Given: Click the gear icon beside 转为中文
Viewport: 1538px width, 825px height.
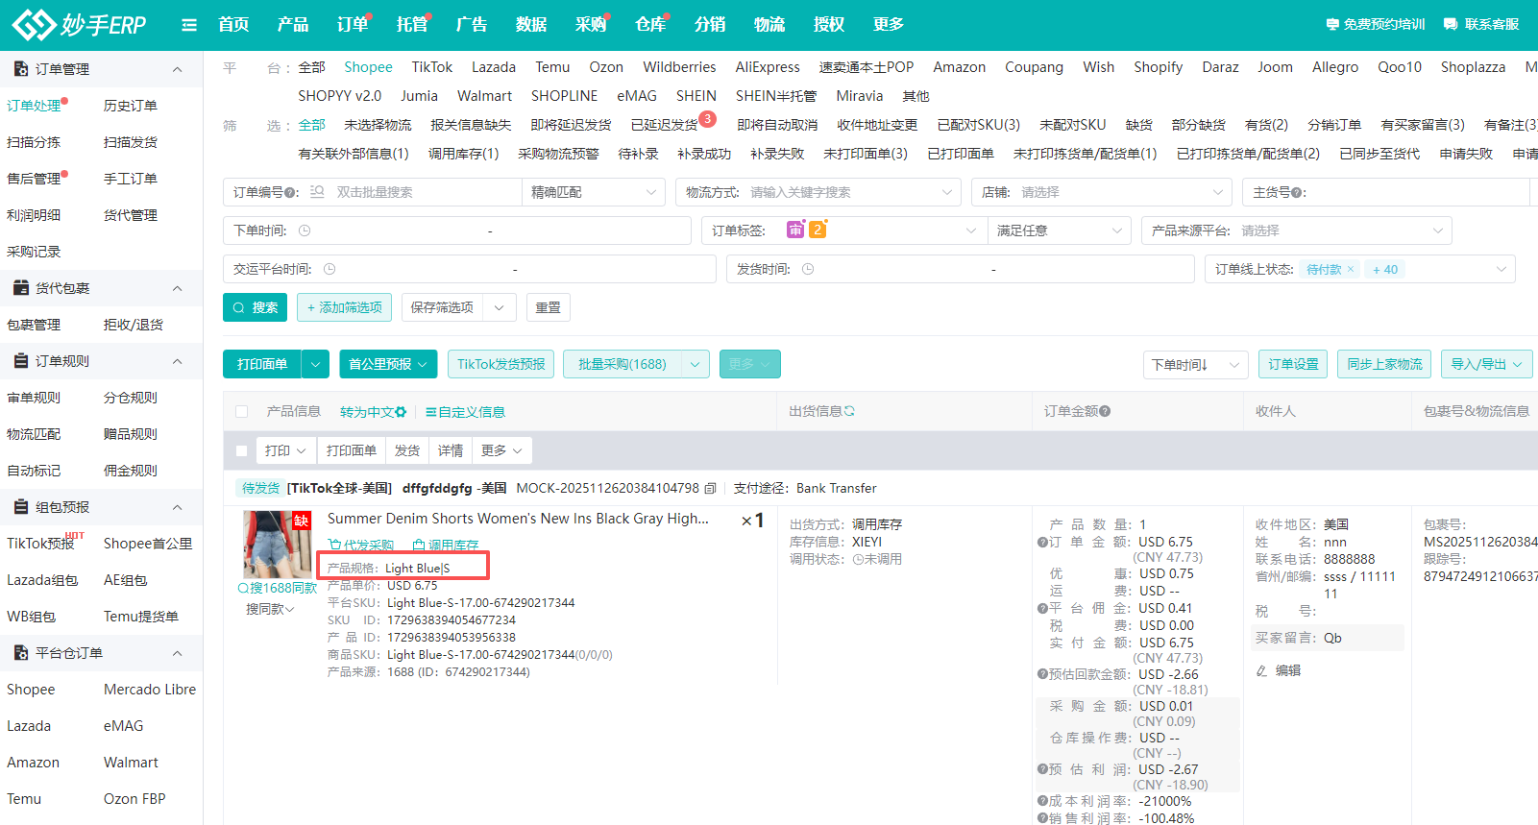Looking at the screenshot, I should click(401, 412).
